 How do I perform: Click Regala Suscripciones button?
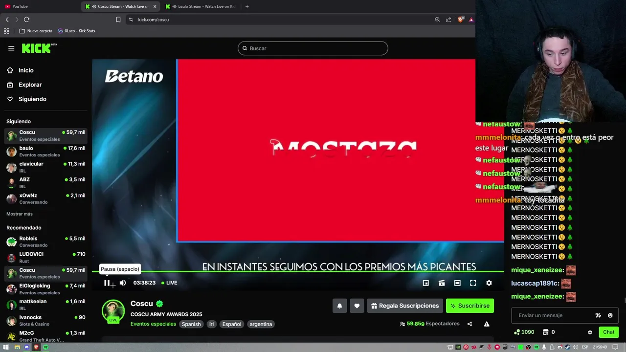[x=405, y=306]
